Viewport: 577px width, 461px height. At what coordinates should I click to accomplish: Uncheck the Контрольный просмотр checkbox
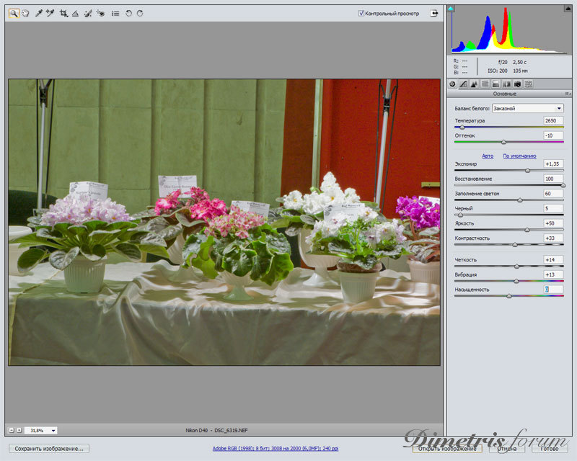pos(361,13)
